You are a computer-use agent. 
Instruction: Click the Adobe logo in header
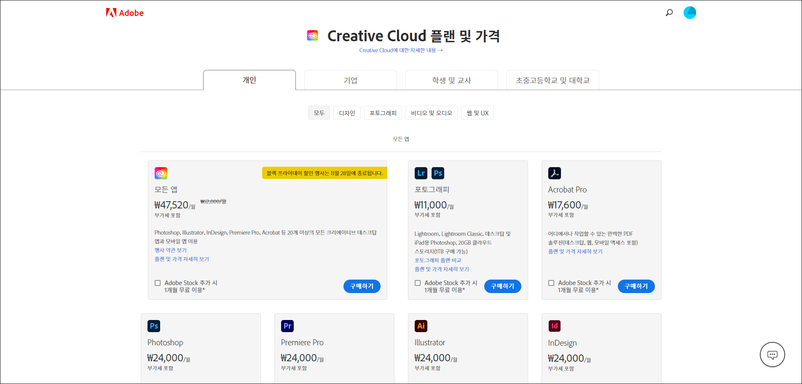(x=125, y=13)
